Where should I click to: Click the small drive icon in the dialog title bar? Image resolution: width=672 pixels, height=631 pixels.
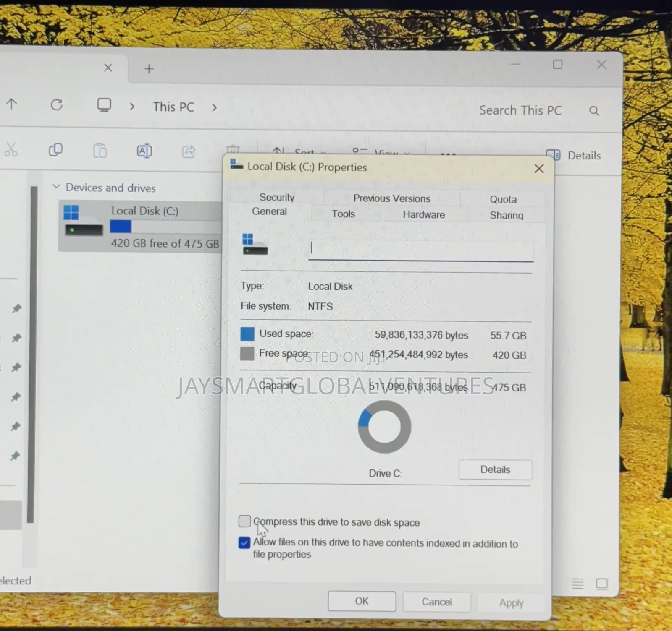[x=237, y=164]
